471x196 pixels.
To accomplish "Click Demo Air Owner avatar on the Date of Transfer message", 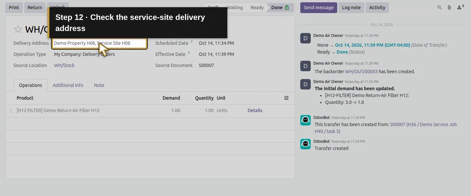I will click(305, 38).
